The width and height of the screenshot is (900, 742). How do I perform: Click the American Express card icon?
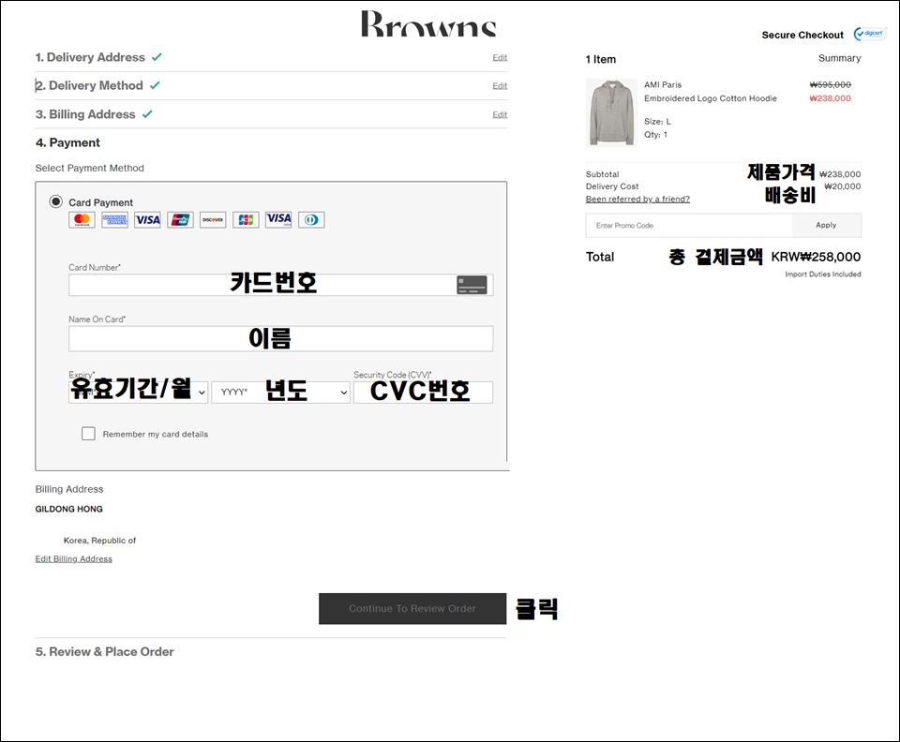(x=114, y=219)
